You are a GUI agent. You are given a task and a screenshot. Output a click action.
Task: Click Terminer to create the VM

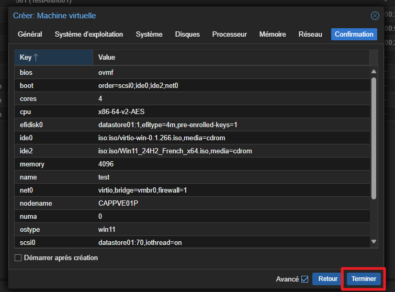pyautogui.click(x=364, y=279)
